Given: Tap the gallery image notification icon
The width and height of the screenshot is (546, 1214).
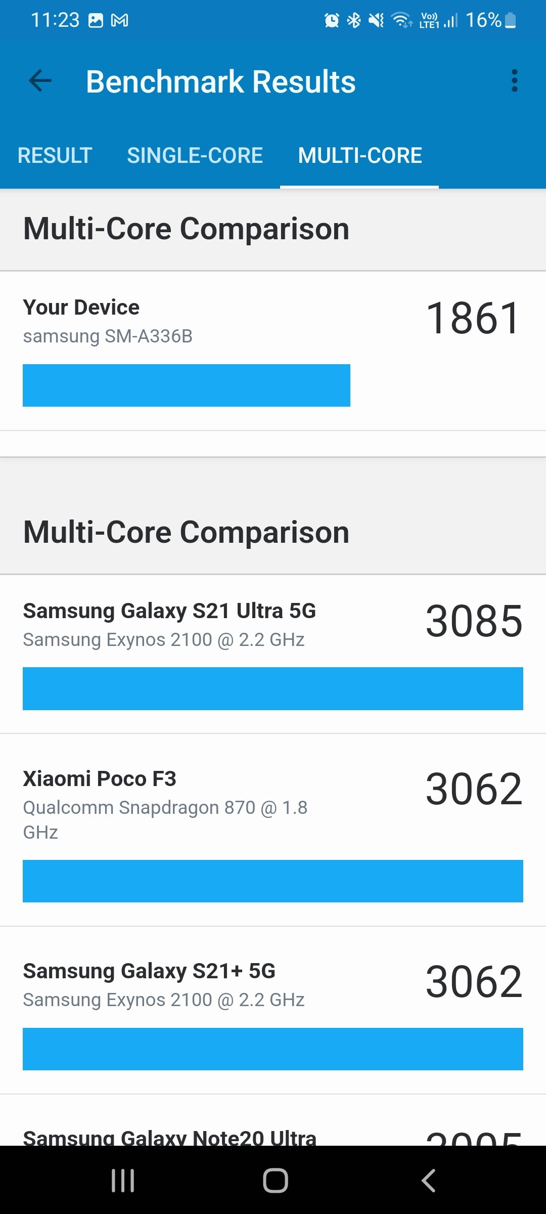Looking at the screenshot, I should [96, 20].
